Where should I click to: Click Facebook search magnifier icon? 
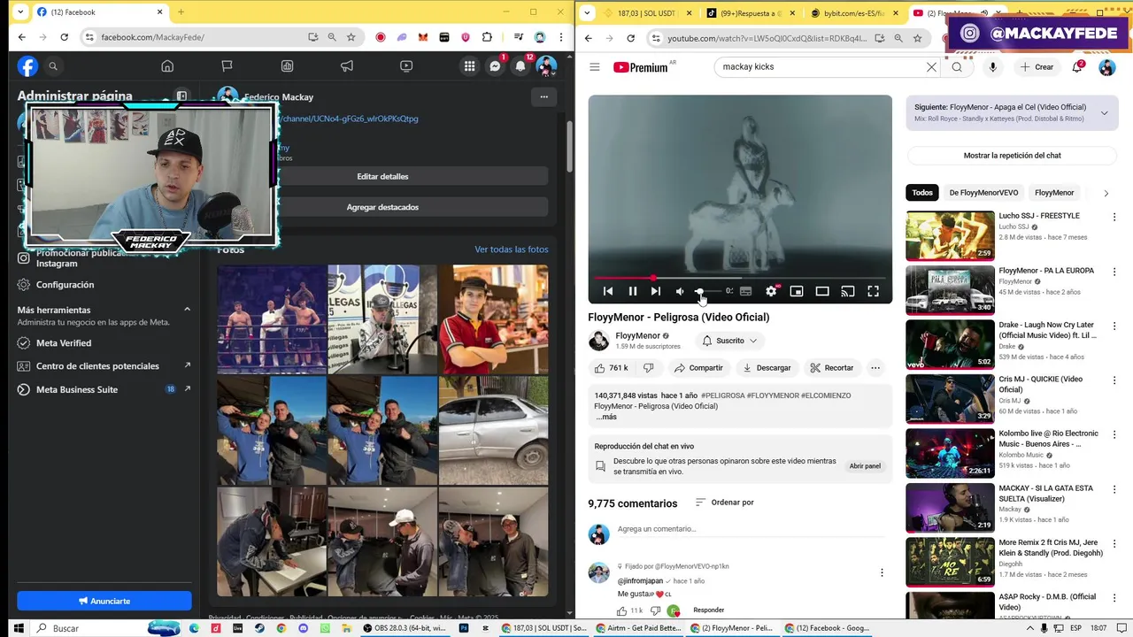[53, 66]
